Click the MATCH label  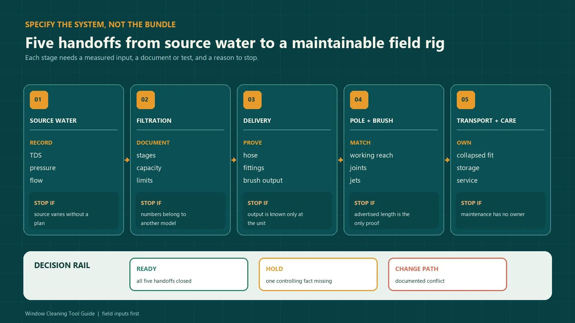point(360,142)
